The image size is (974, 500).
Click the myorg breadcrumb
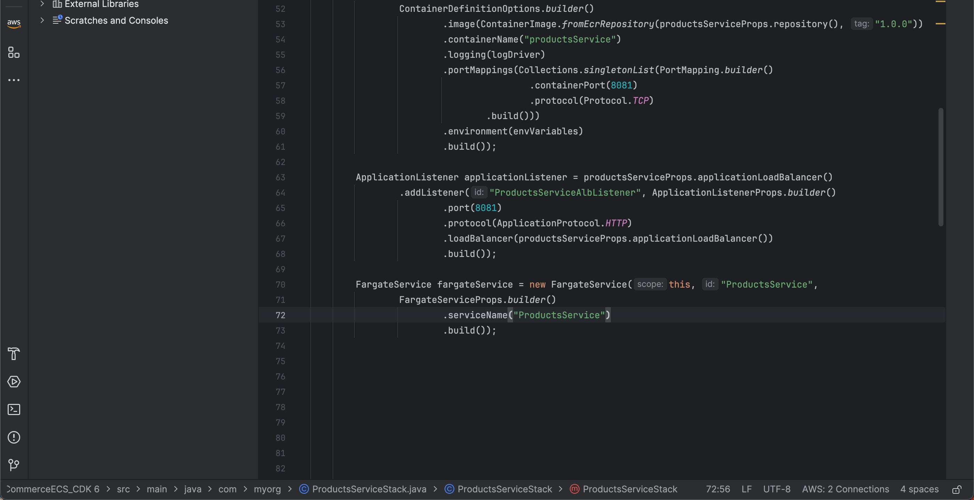click(x=267, y=489)
